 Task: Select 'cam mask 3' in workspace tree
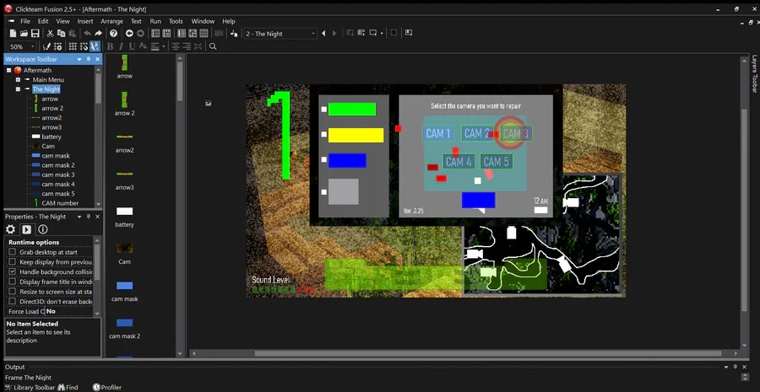coord(57,175)
